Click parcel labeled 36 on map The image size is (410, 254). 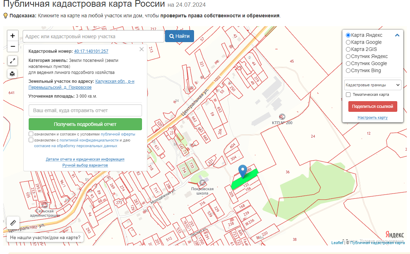click(287, 172)
